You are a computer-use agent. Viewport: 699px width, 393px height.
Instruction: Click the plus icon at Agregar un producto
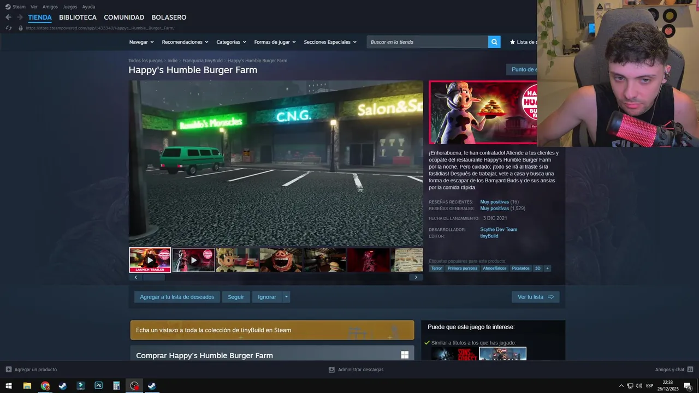click(x=9, y=370)
